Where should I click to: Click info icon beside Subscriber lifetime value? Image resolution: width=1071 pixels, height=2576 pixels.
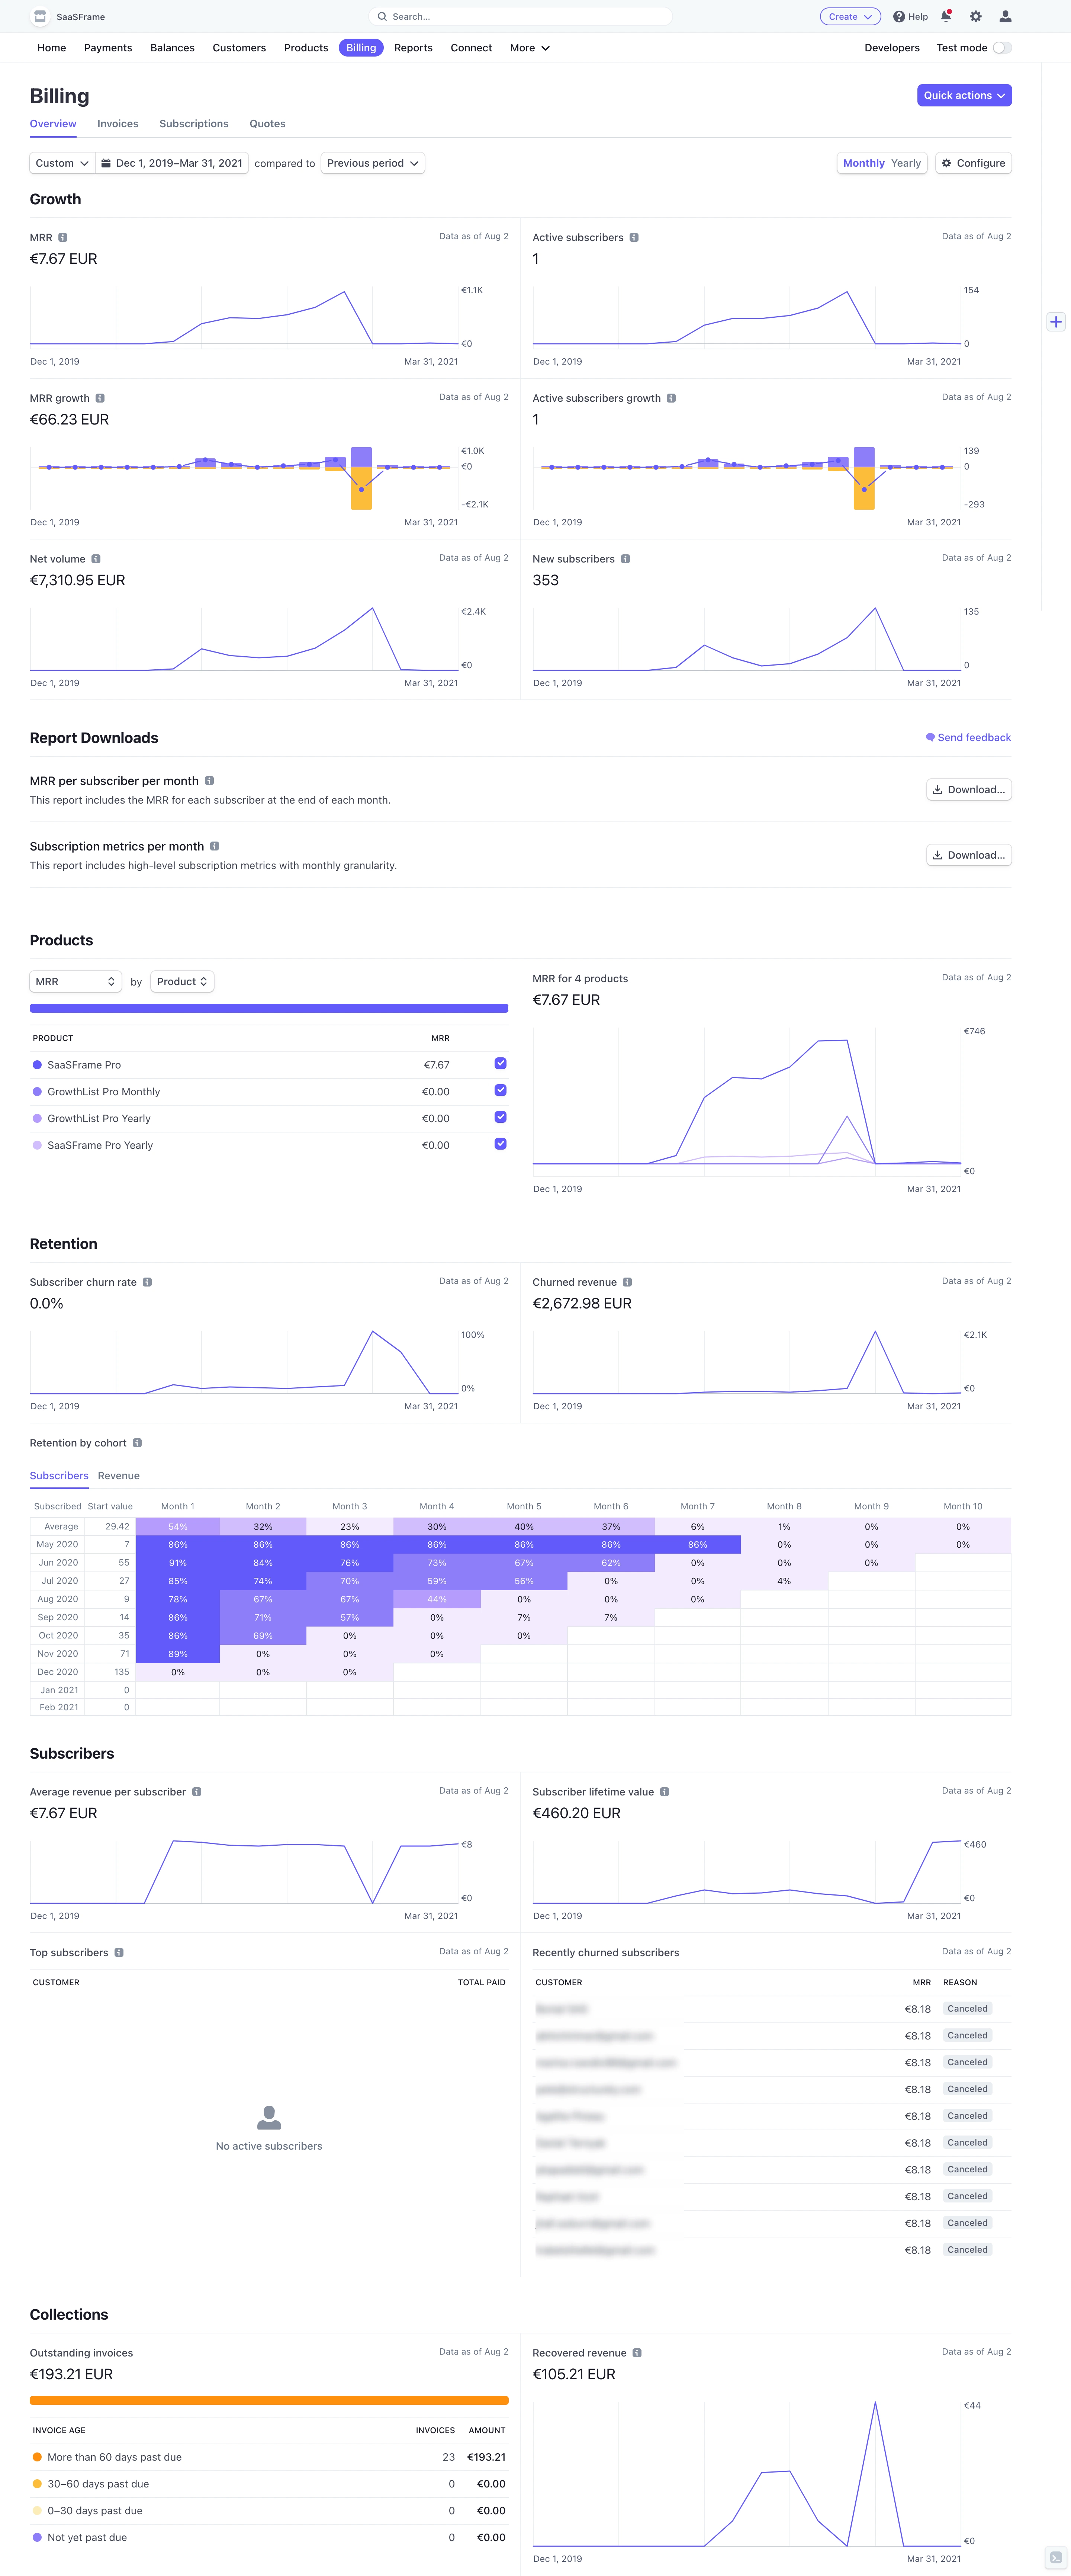pyautogui.click(x=664, y=1792)
